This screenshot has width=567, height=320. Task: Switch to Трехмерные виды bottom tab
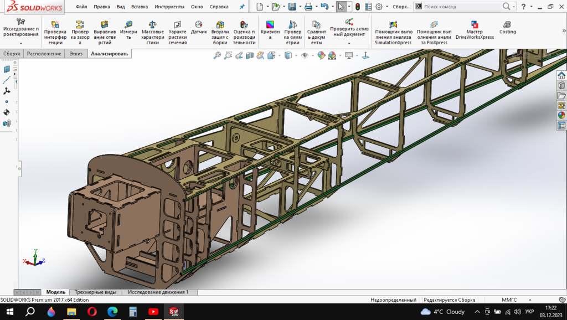tap(96, 292)
